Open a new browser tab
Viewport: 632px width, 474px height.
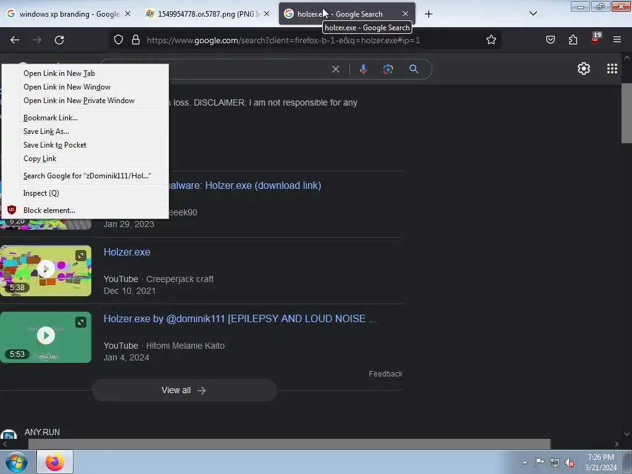tap(428, 14)
